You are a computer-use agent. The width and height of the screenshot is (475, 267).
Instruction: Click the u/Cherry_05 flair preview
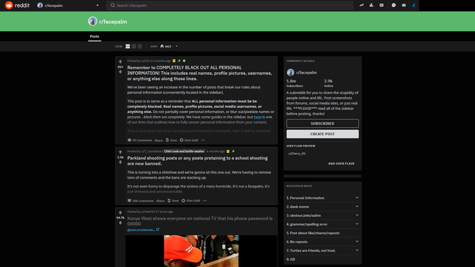click(297, 154)
